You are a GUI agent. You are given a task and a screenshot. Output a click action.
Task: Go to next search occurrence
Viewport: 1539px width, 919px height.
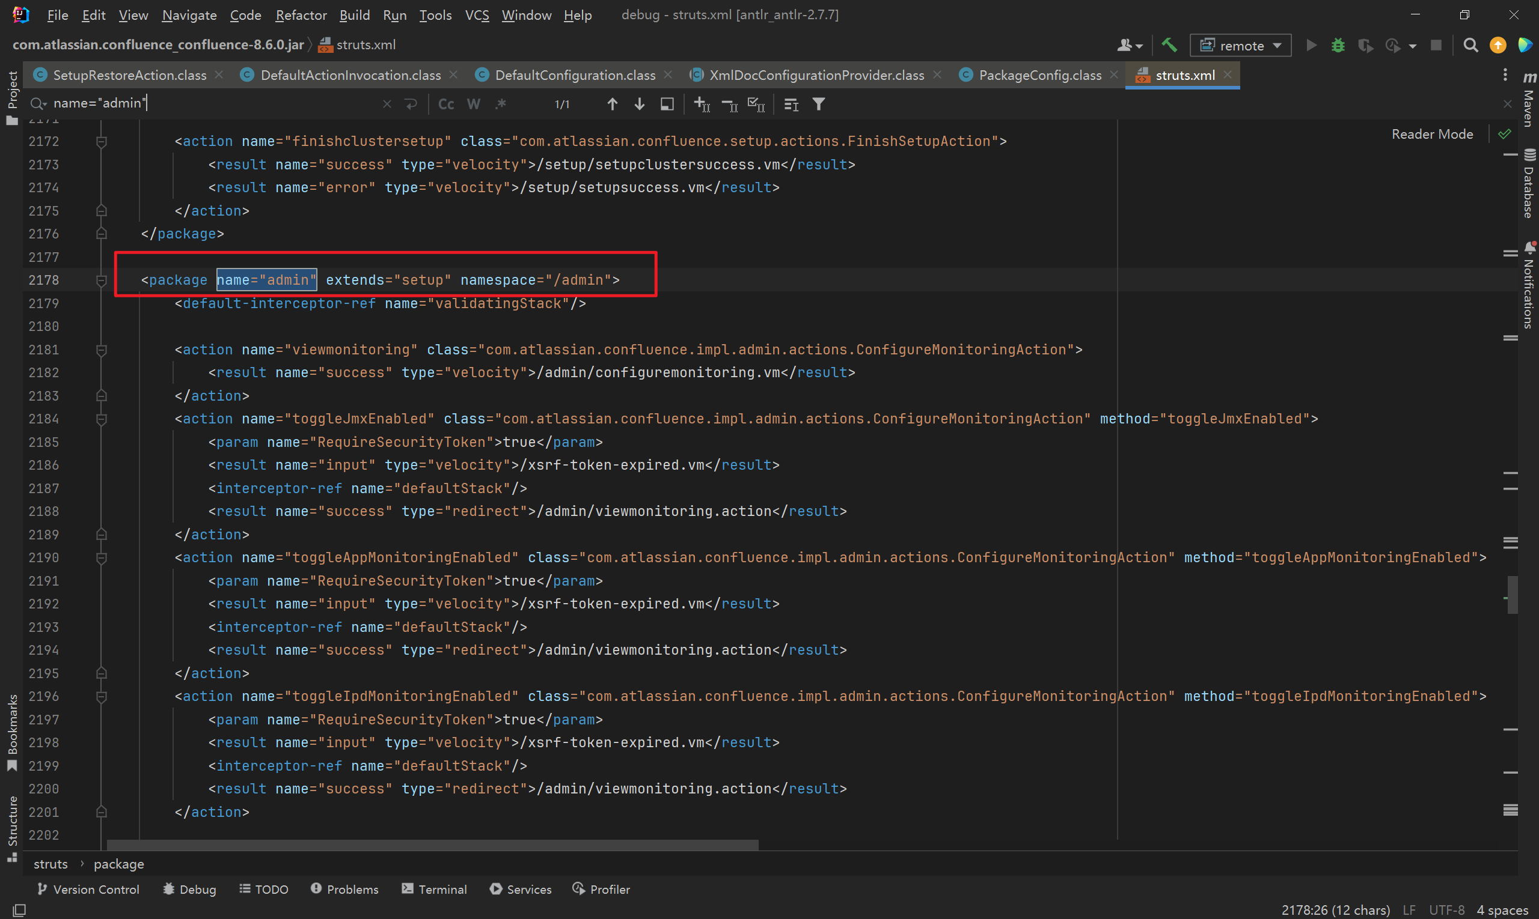click(x=640, y=104)
